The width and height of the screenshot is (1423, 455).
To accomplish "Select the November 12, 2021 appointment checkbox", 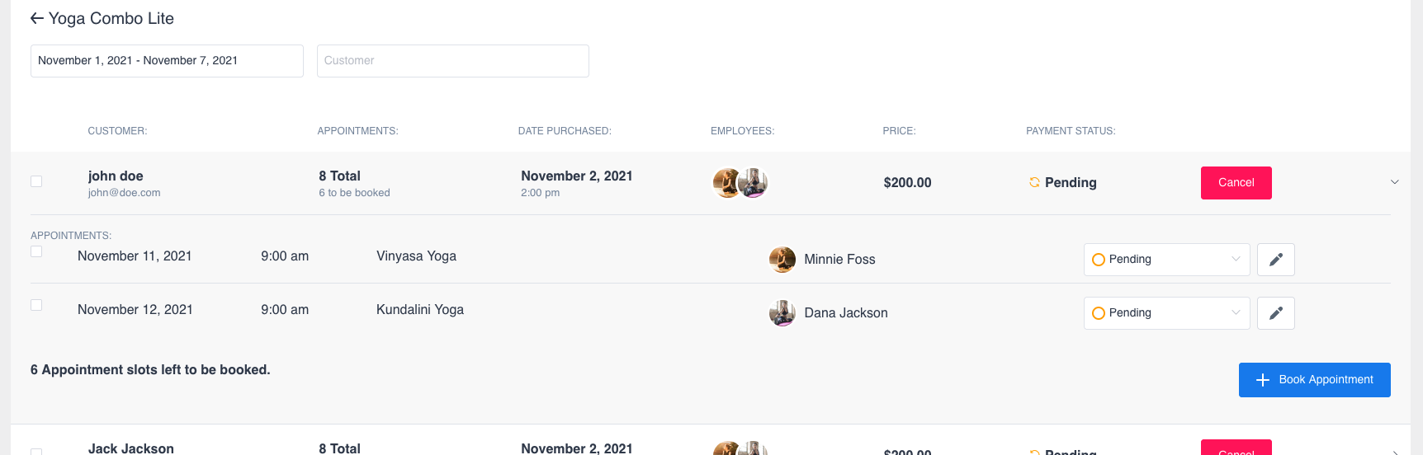I will coord(36,305).
